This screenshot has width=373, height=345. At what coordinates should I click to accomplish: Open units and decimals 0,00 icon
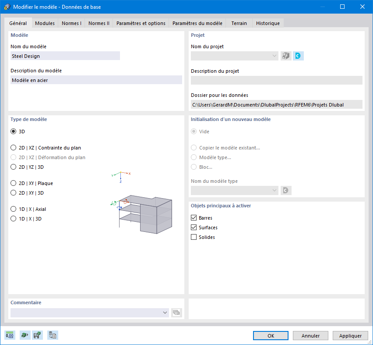point(10,335)
